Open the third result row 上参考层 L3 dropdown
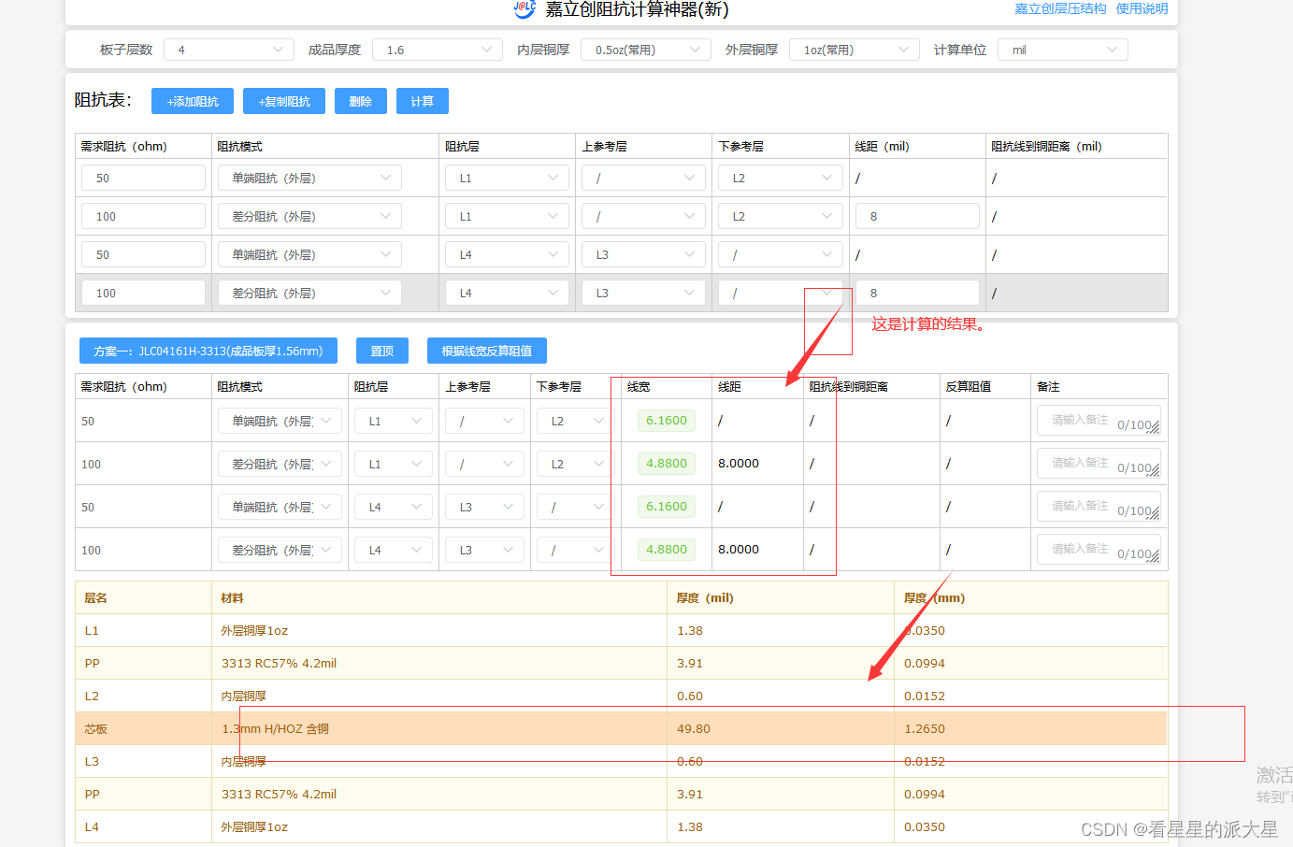1293x847 pixels. coord(484,507)
